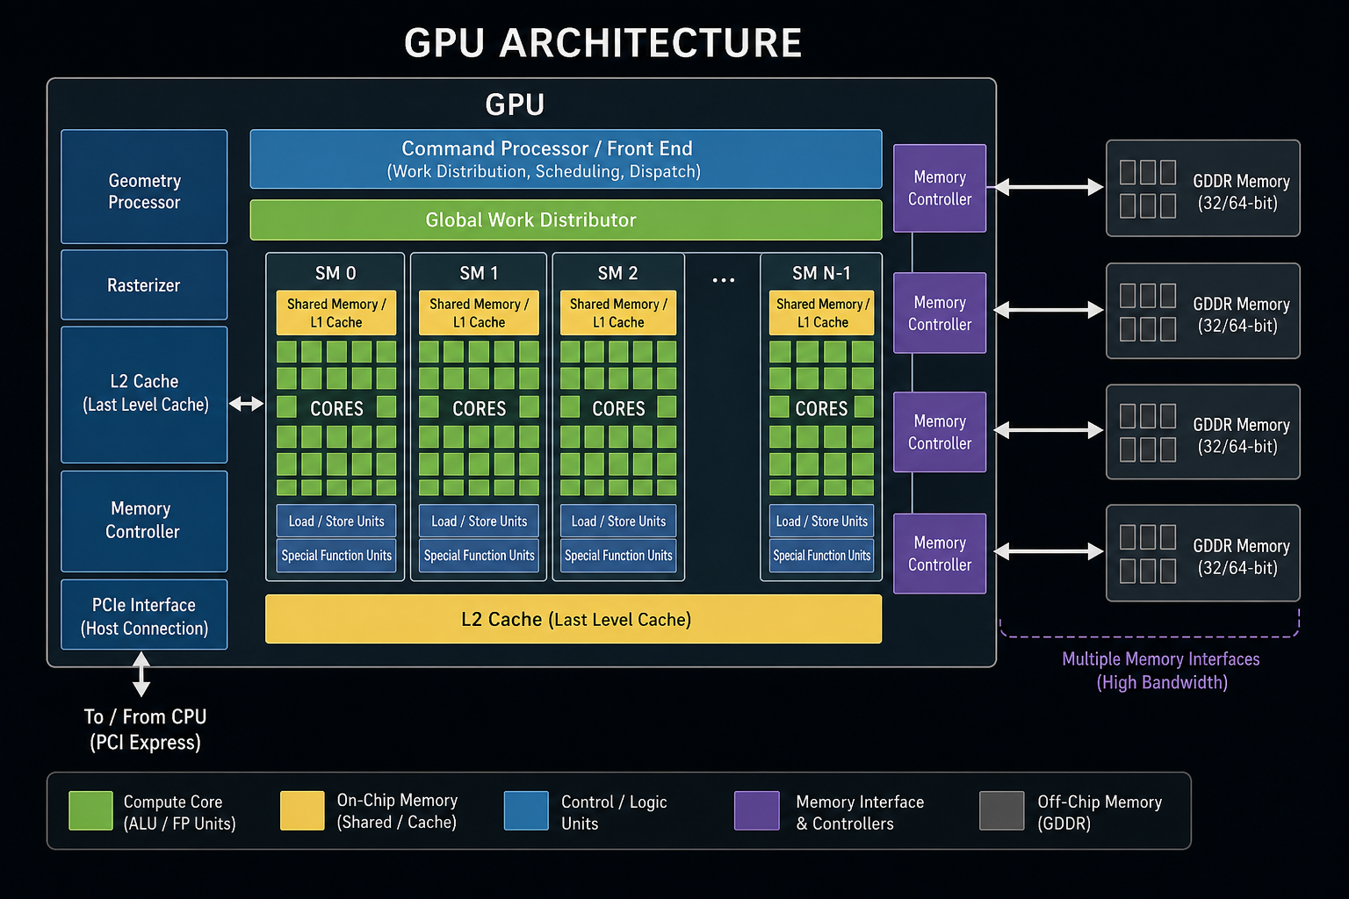The image size is (1349, 899).
Task: Select the Memory Interface & Controllers legend text
Action: 860,812
